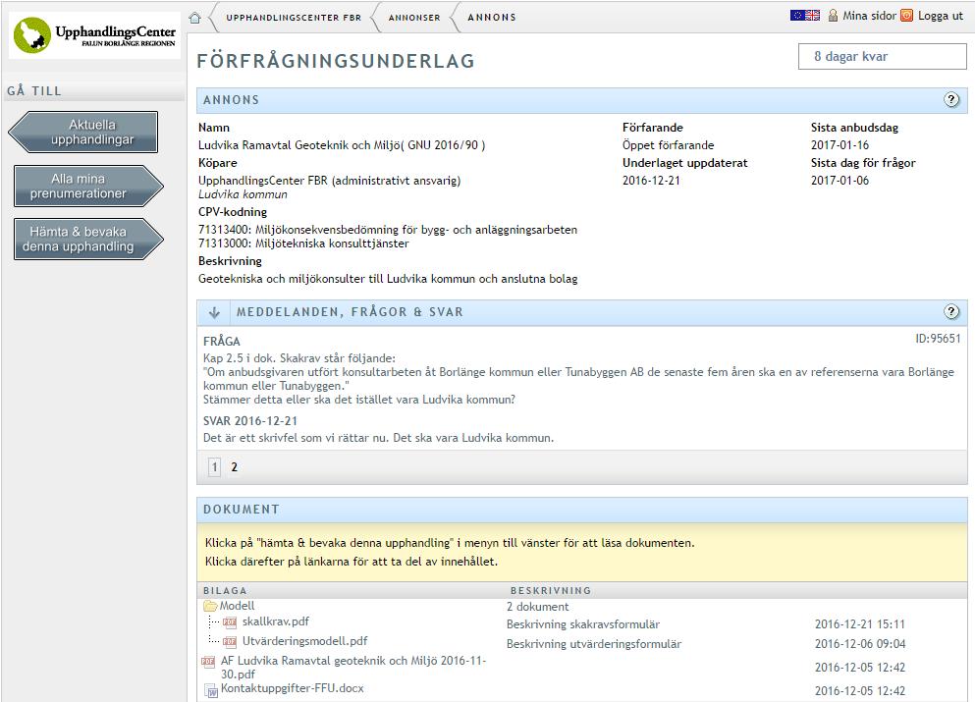Go to Aktuella upphandlingar
This screenshot has height=702, width=975.
[x=83, y=132]
